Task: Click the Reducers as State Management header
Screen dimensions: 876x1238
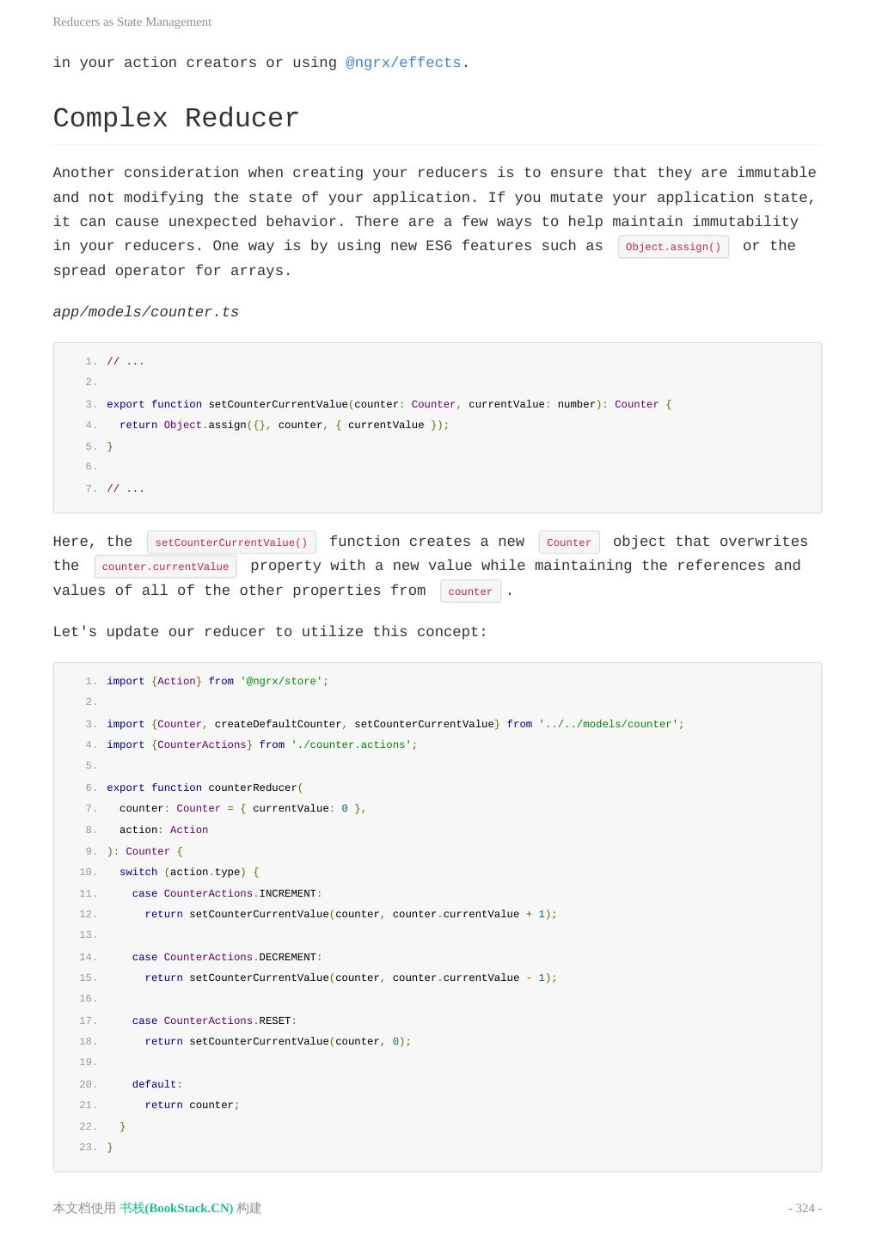Action: coord(132,21)
